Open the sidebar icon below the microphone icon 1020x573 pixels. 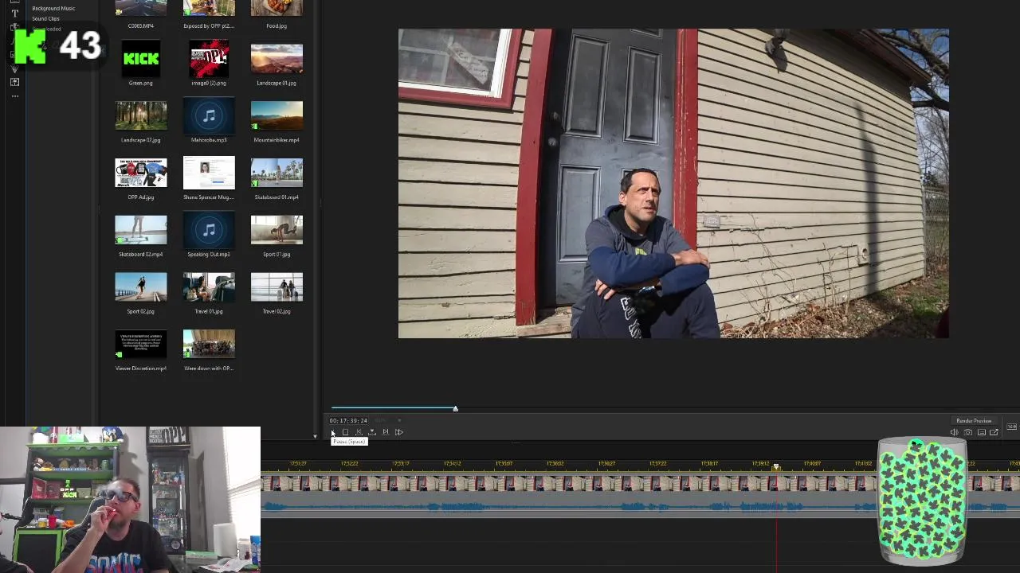(x=14, y=82)
